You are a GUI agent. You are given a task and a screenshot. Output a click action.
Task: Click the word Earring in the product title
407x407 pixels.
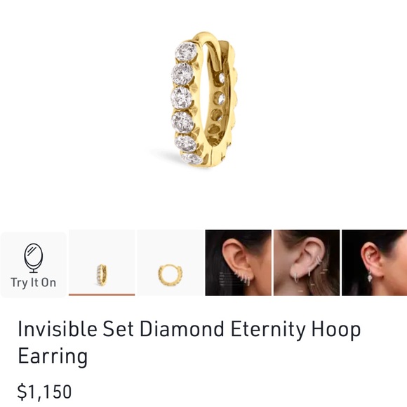tap(53, 356)
